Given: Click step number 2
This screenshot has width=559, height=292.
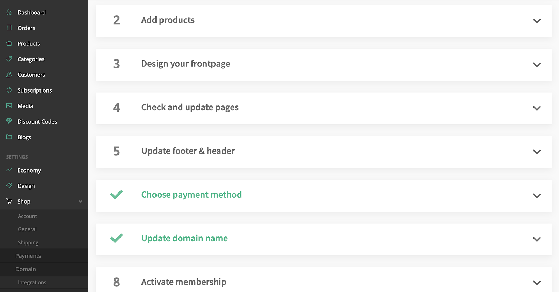Looking at the screenshot, I should tap(116, 20).
